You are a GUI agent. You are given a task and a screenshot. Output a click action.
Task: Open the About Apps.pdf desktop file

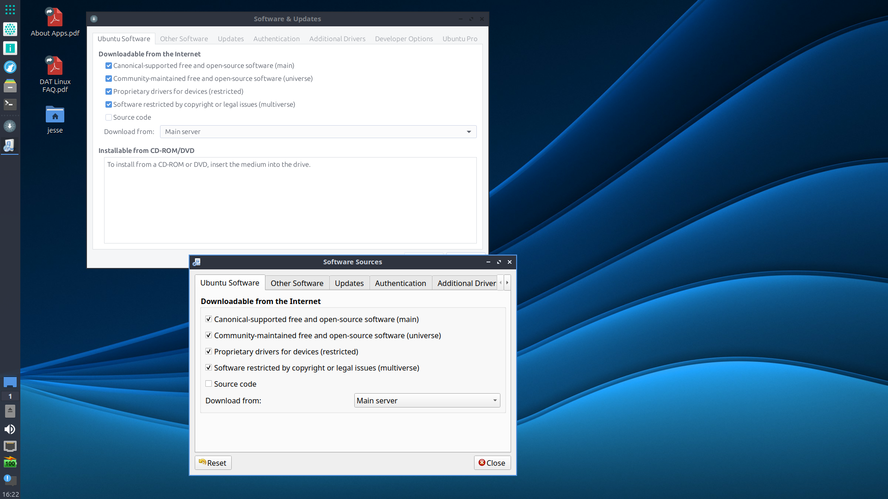tap(55, 22)
